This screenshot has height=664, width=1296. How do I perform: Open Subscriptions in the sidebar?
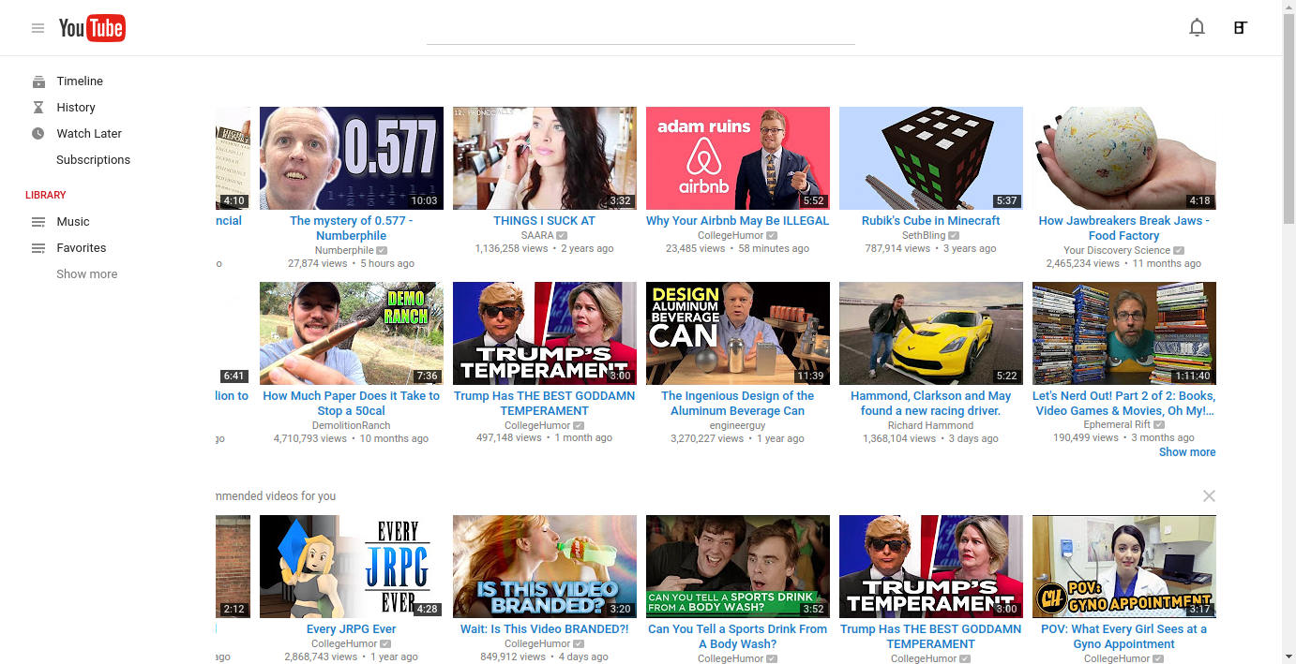pyautogui.click(x=93, y=160)
